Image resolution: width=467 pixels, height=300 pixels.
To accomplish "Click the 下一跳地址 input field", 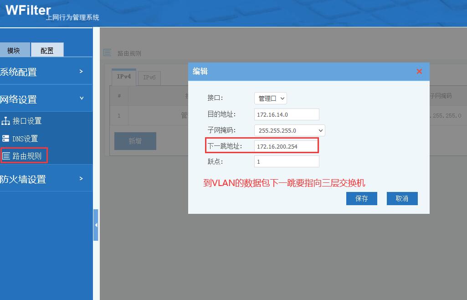I will pyautogui.click(x=286, y=146).
